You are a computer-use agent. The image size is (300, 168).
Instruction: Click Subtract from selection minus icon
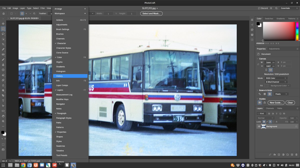pos(30,13)
